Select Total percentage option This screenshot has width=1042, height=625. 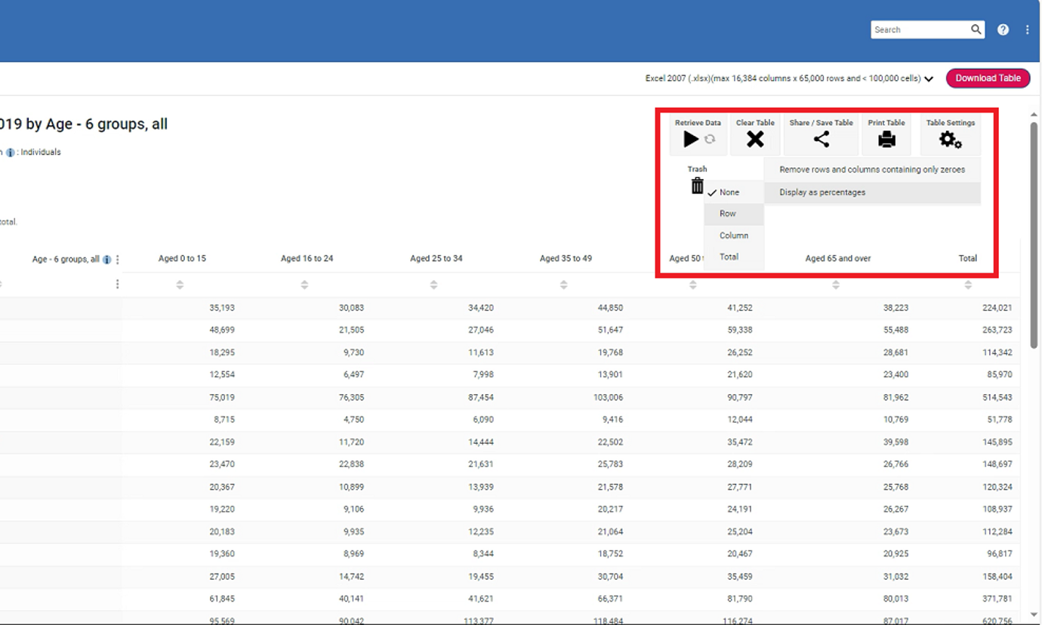point(729,257)
